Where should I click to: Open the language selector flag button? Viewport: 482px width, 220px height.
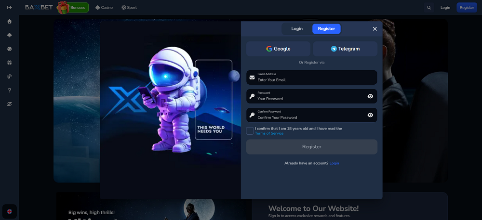tap(9, 211)
